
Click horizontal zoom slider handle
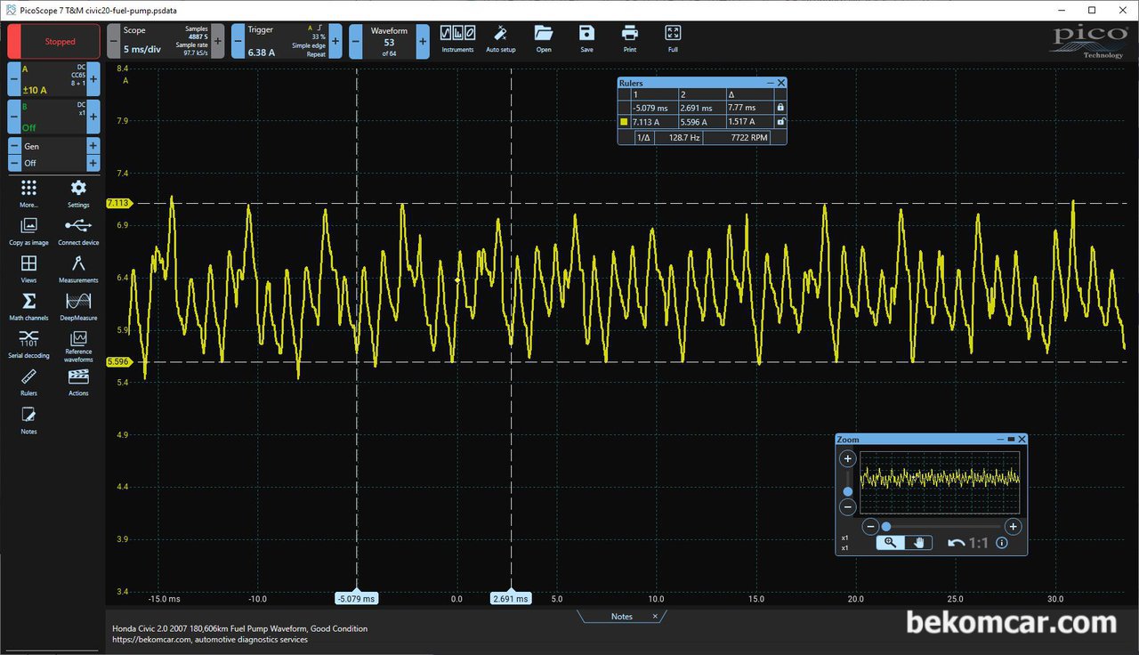(886, 527)
